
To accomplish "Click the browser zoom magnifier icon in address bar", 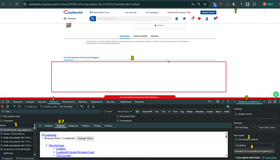I will point(199,4).
